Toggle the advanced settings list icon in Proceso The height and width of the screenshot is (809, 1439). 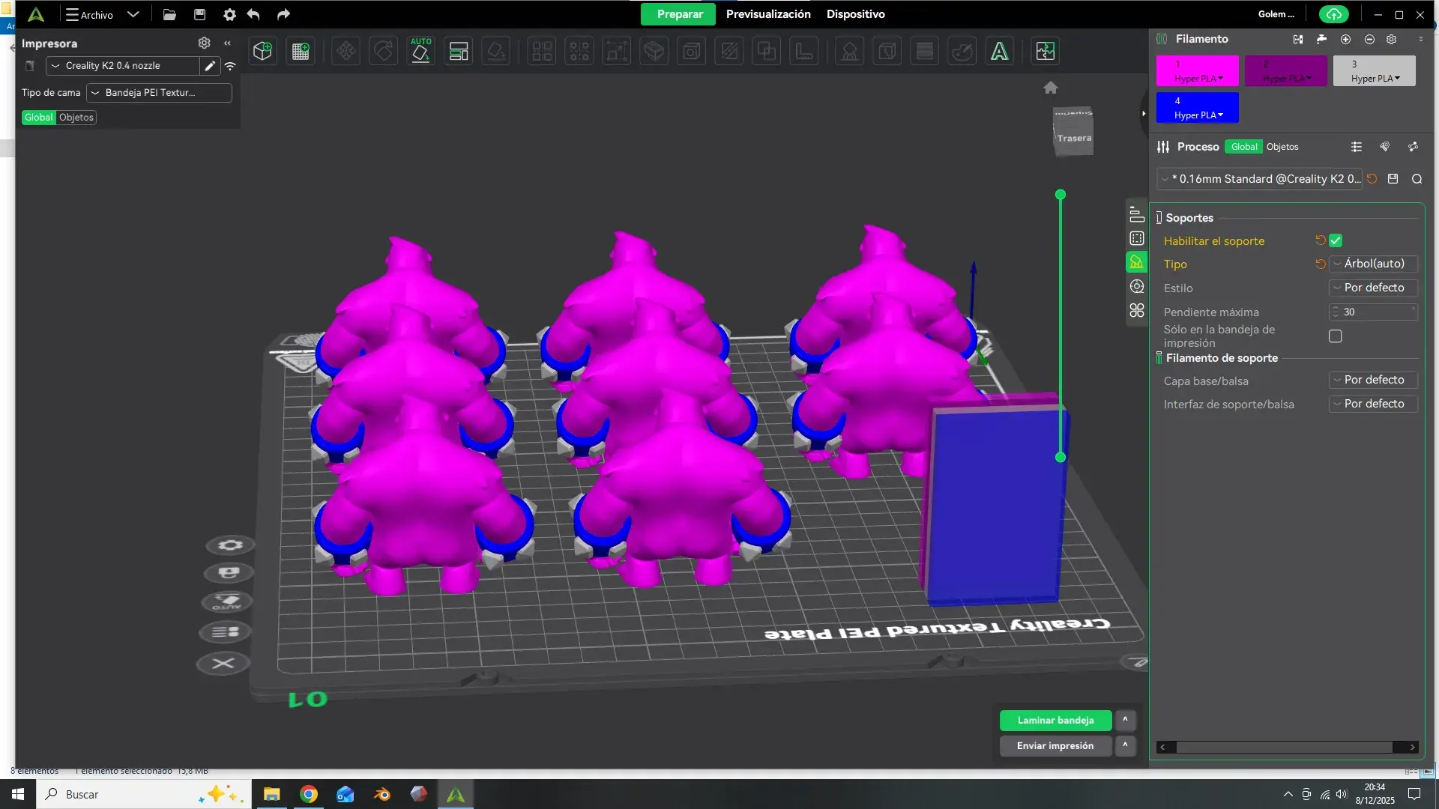1357,147
